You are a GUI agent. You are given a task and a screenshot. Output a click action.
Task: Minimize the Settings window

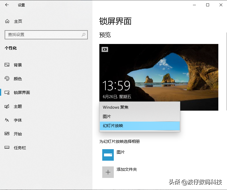[194, 5]
